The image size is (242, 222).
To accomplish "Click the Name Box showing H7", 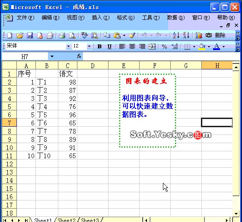I will tap(25, 56).
